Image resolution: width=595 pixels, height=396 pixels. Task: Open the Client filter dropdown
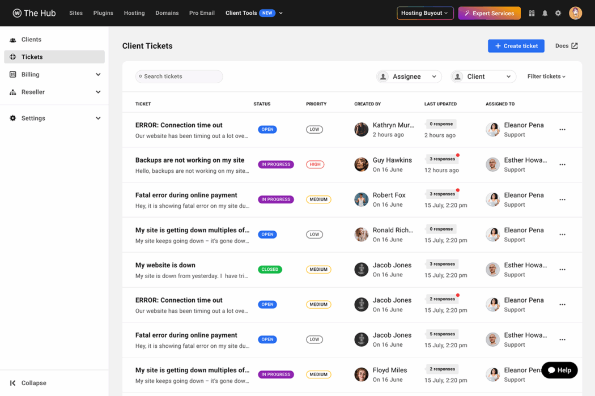[483, 76]
